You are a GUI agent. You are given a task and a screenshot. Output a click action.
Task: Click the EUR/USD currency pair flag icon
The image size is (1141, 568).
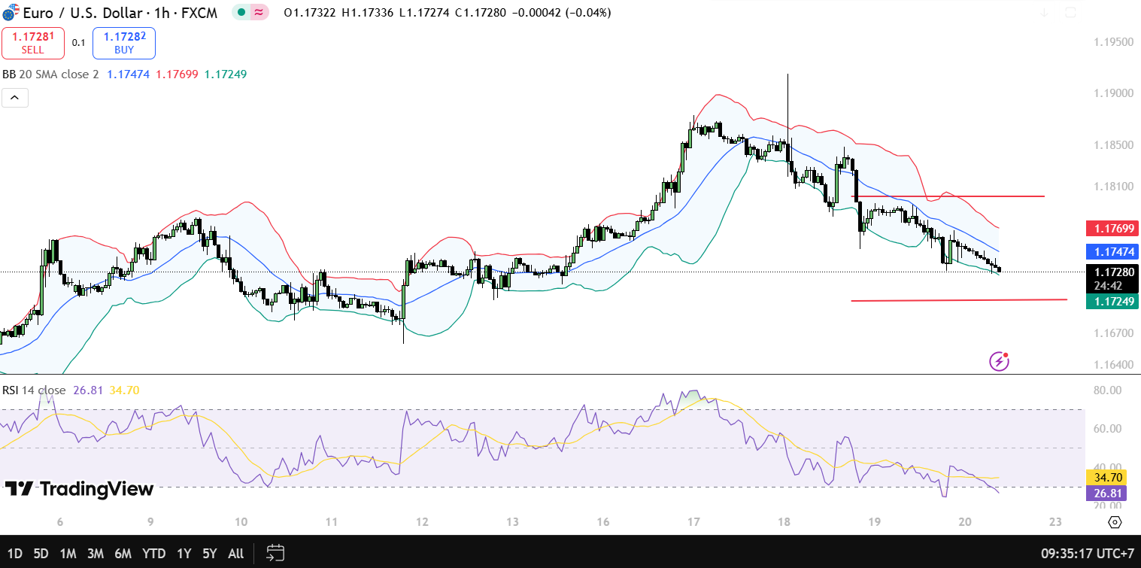[x=10, y=13]
